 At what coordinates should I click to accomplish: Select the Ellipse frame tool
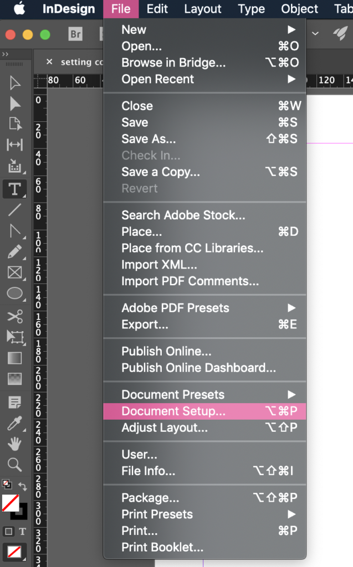15,293
